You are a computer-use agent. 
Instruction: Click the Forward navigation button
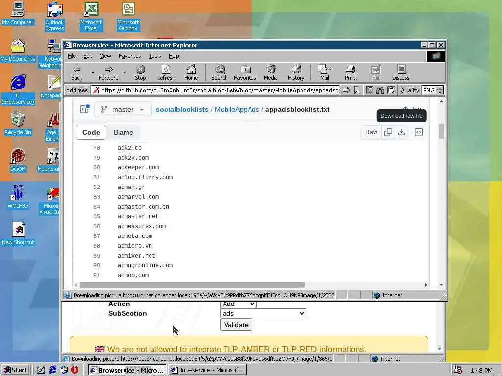click(x=108, y=72)
